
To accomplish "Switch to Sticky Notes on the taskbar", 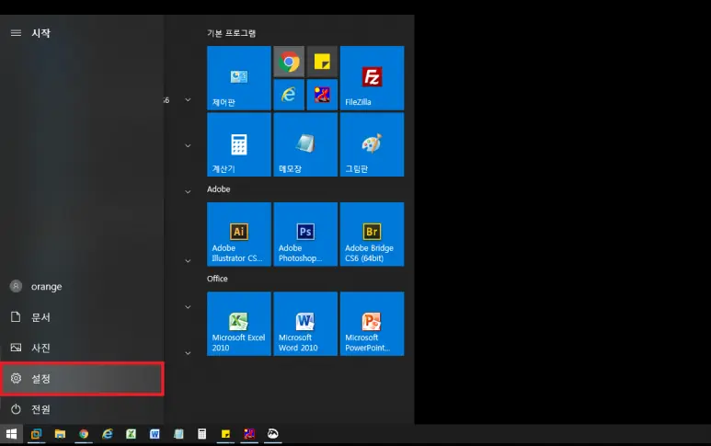I will pos(225,434).
